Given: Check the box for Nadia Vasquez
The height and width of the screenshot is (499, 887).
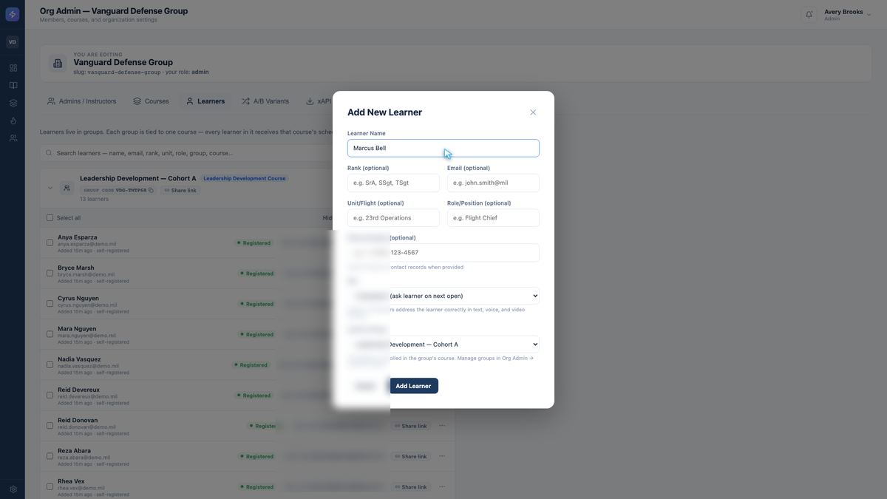Looking at the screenshot, I should pos(50,364).
